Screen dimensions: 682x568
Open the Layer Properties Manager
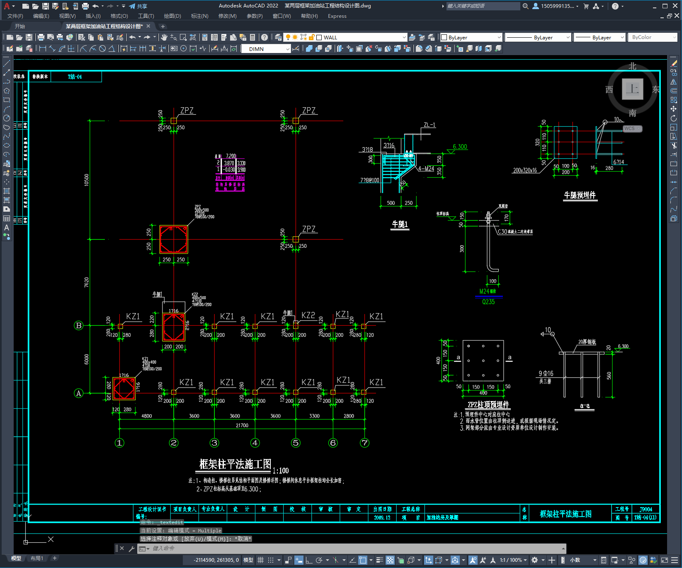278,37
